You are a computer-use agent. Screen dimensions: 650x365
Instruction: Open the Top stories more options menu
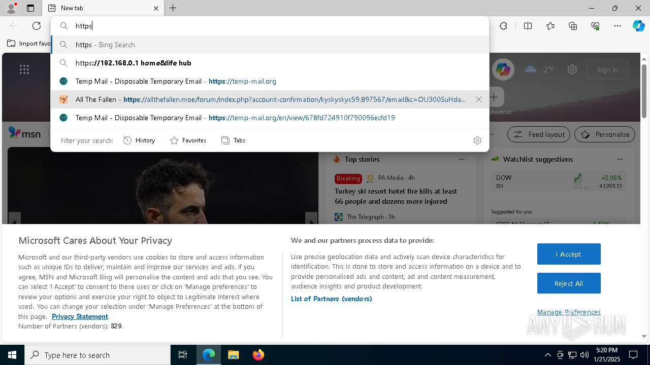click(x=462, y=159)
